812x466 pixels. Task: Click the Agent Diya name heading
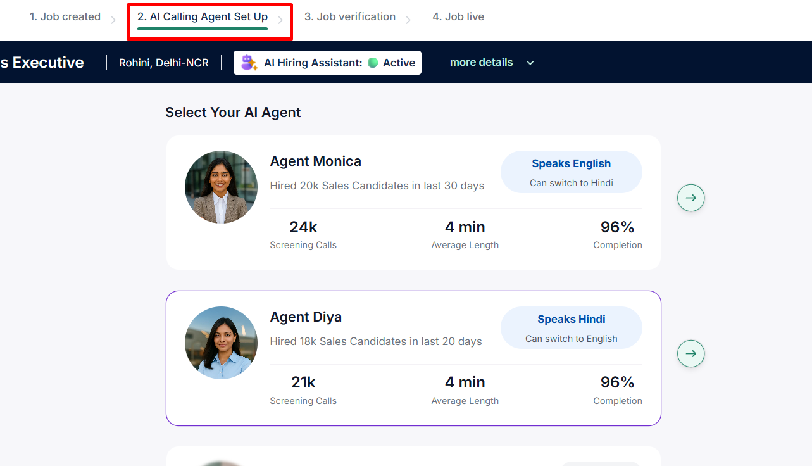click(x=306, y=317)
